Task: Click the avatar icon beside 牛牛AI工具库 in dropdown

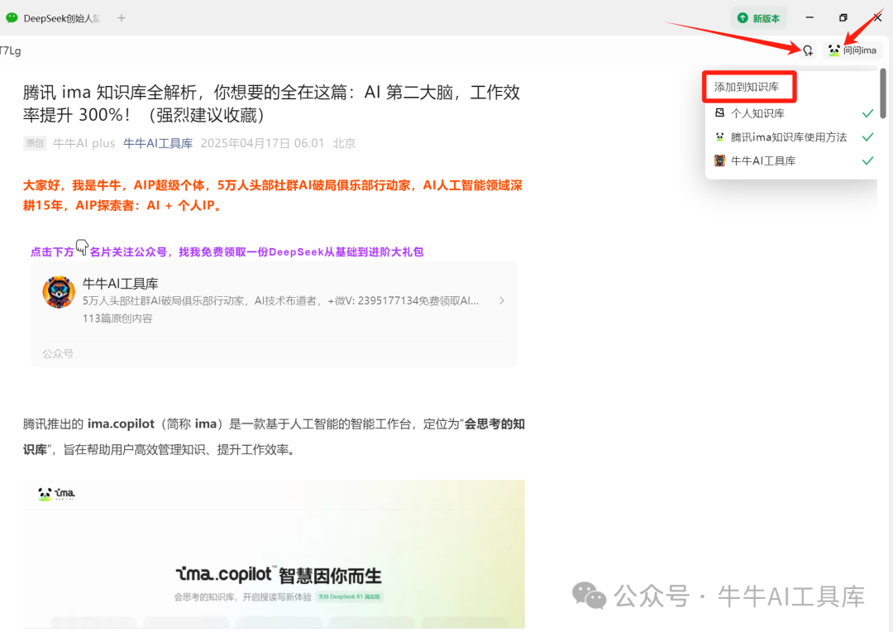Action: 720,160
